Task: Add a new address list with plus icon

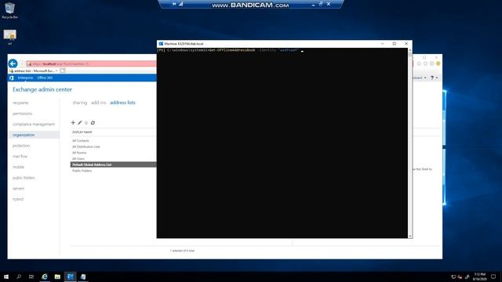Action: (x=73, y=123)
